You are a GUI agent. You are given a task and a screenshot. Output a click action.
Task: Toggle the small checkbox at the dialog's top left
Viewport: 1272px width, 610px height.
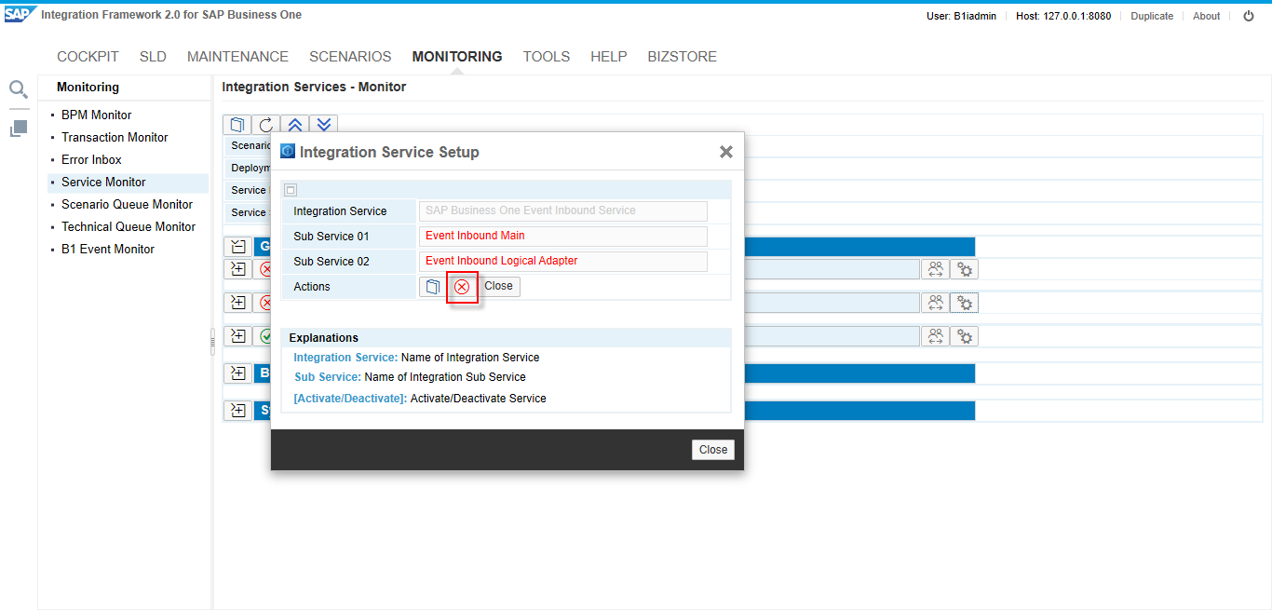(291, 190)
